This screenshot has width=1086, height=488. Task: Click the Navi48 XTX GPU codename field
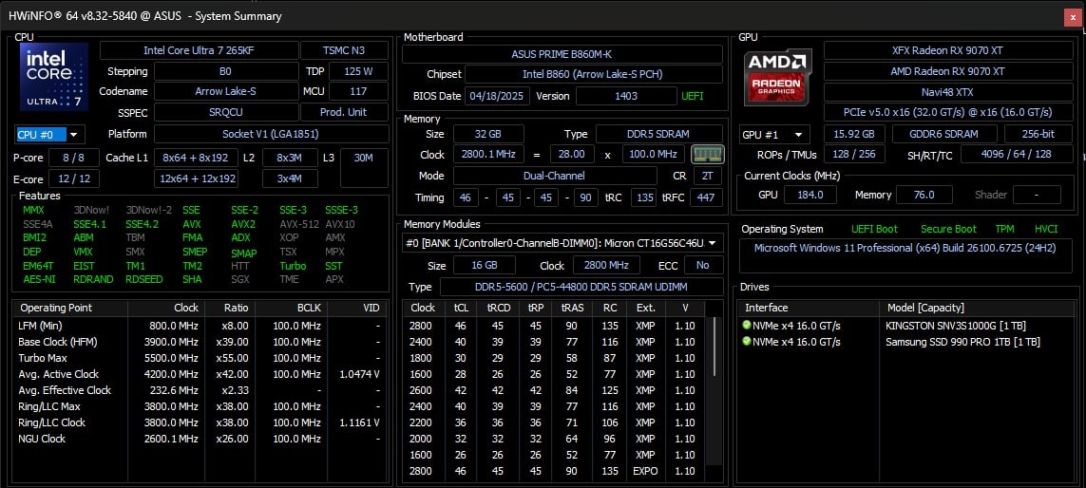[x=946, y=92]
